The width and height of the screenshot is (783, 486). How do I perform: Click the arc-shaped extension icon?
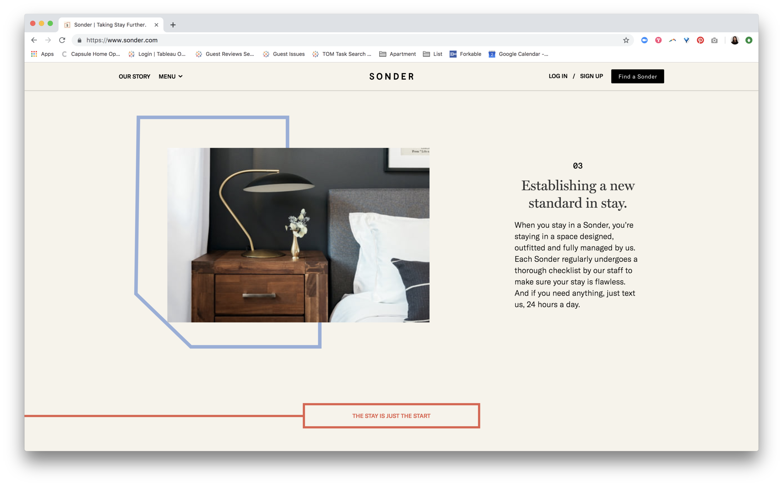tap(672, 40)
